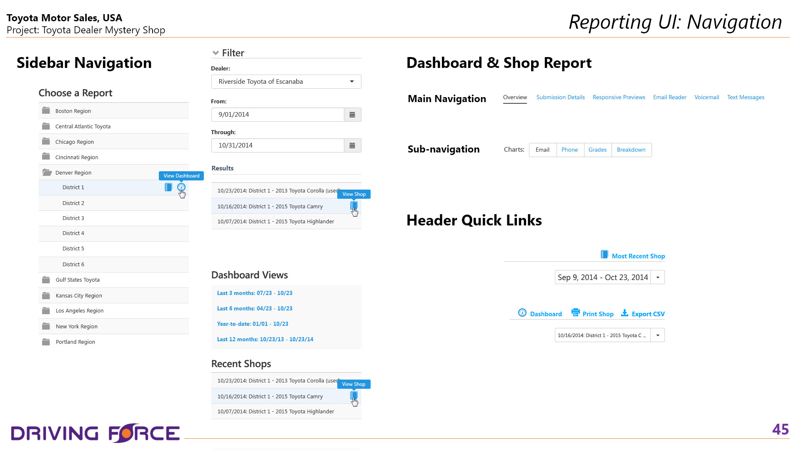
Task: Open the Dealer dropdown showing Riverside Toyota
Action: (286, 82)
